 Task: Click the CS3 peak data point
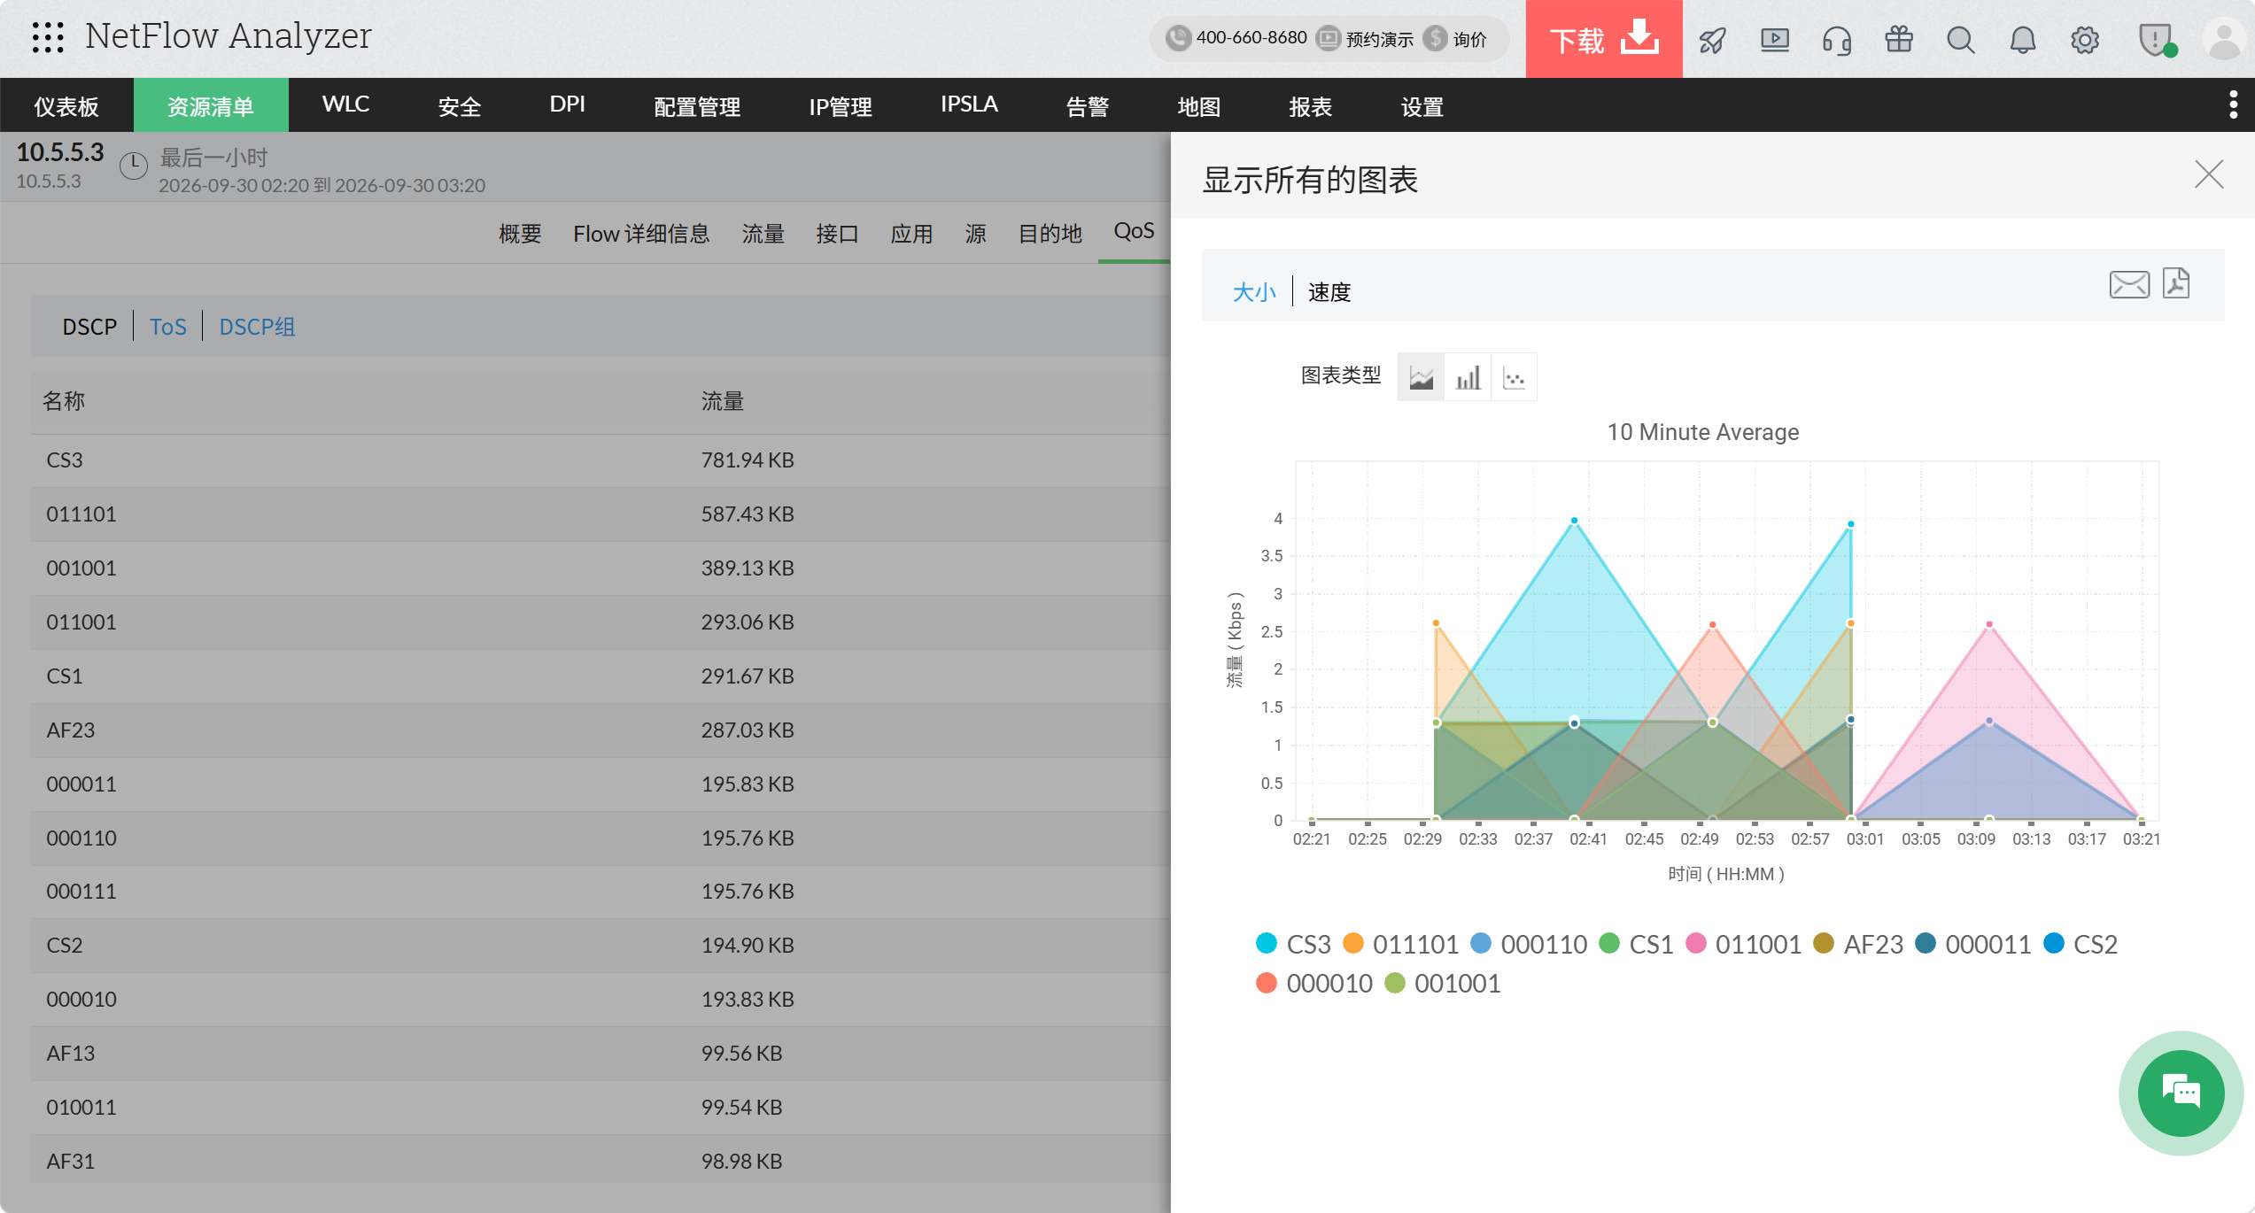pos(1574,521)
